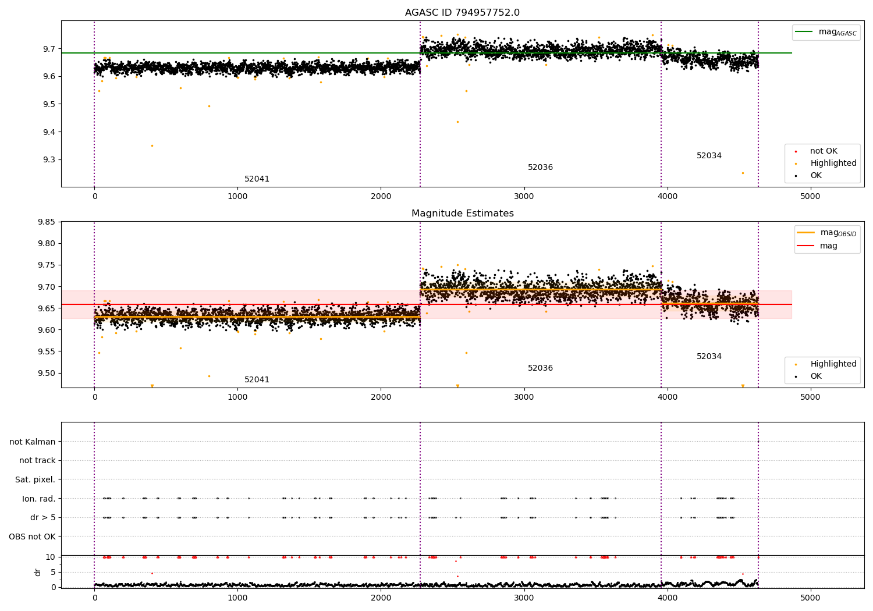The width and height of the screenshot is (873, 611).
Task: Click the Magnitude Estimates subplot title
Action: 462,214
